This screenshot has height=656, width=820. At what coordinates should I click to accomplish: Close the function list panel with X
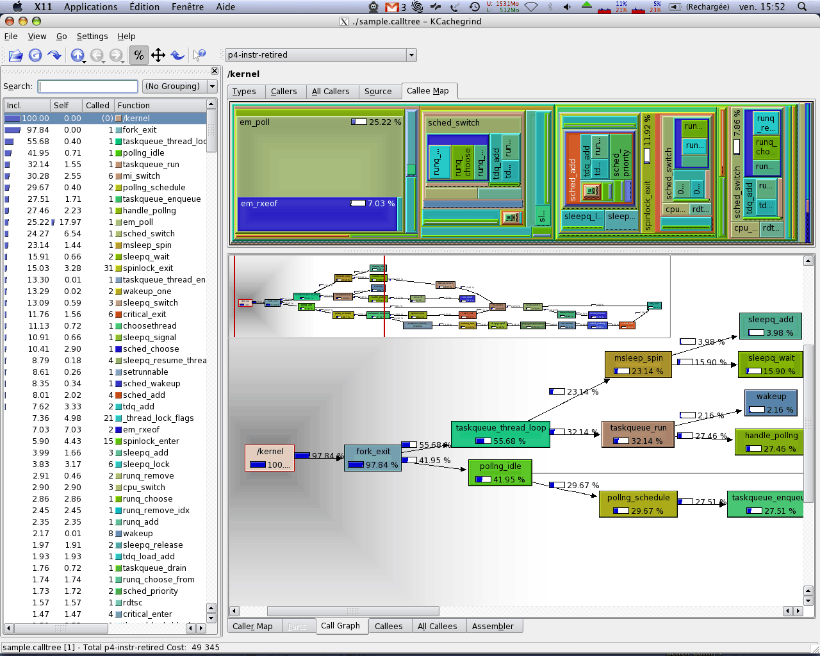[x=215, y=71]
